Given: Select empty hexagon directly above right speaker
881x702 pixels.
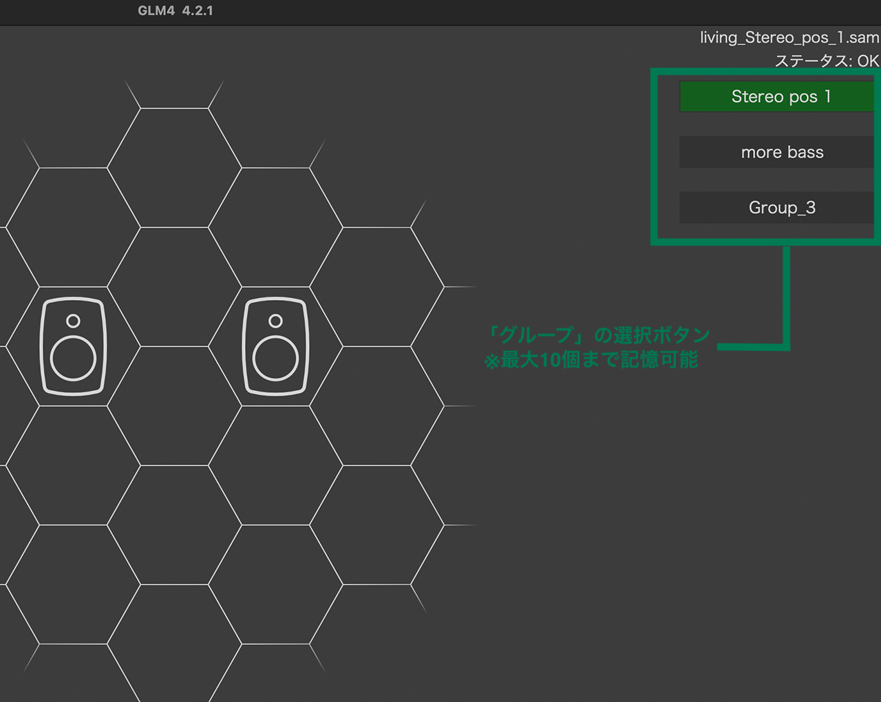Looking at the screenshot, I should tap(275, 227).
